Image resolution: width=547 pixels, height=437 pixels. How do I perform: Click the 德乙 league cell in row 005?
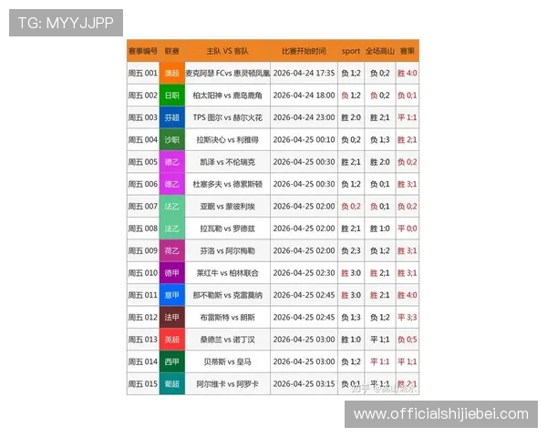(172, 162)
